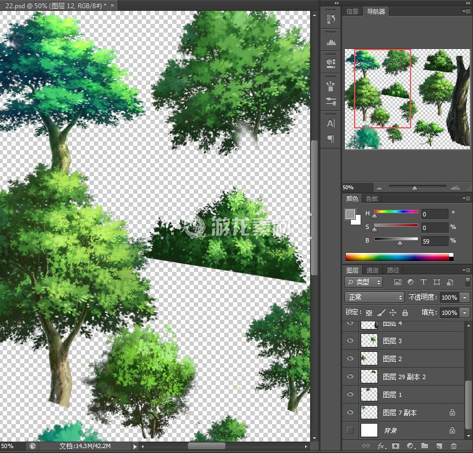Image resolution: width=473 pixels, height=453 pixels.
Task: Select layer 图层 1
Action: point(403,394)
